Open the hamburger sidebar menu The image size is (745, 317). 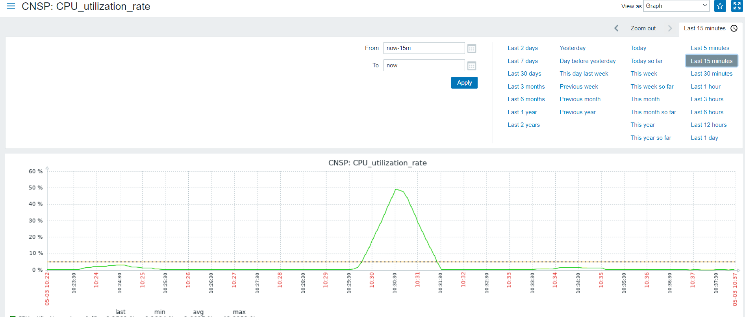pos(11,6)
